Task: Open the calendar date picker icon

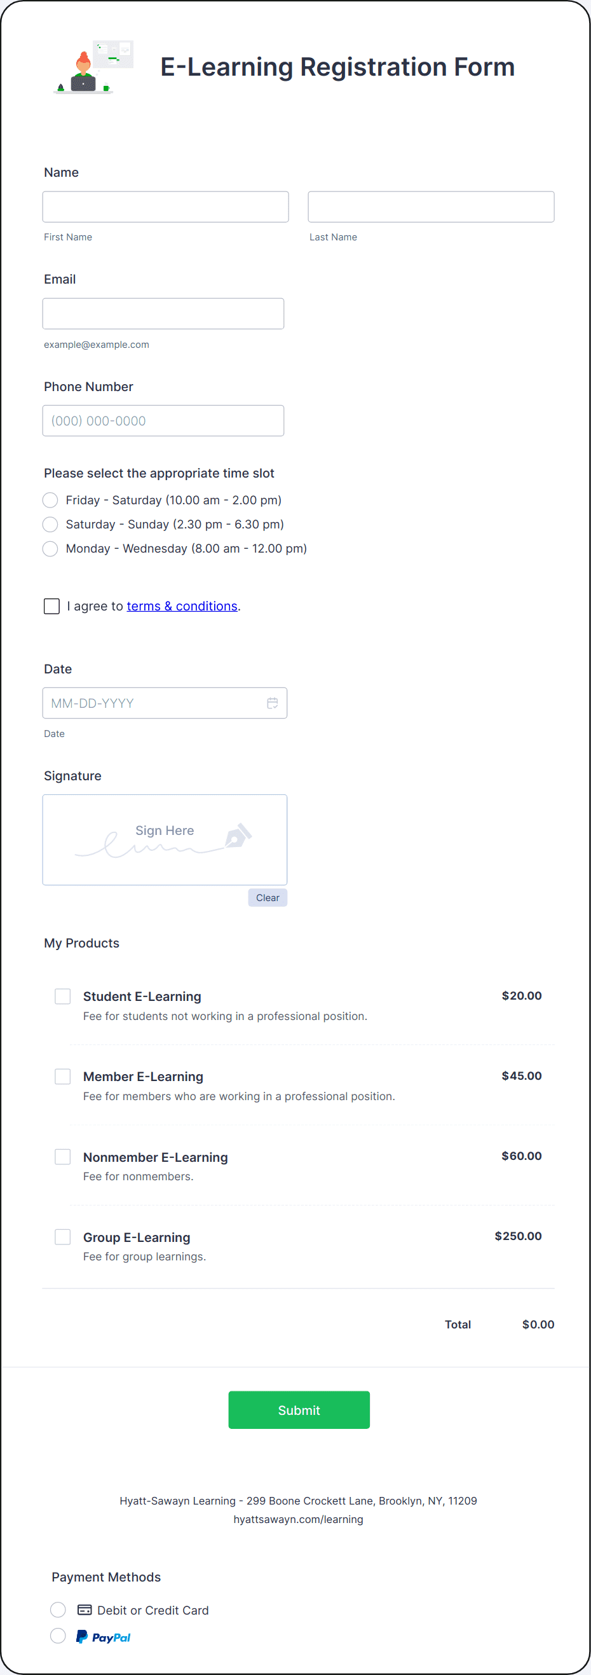Action: 272,703
